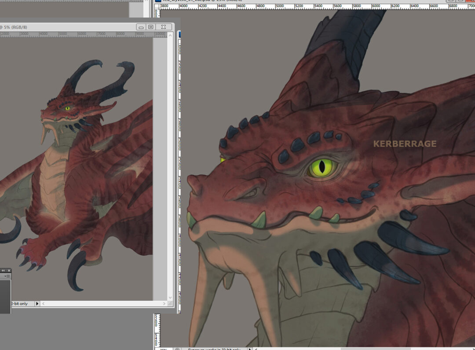Click the resize grip of the small window
475x350 pixels.
click(170, 303)
